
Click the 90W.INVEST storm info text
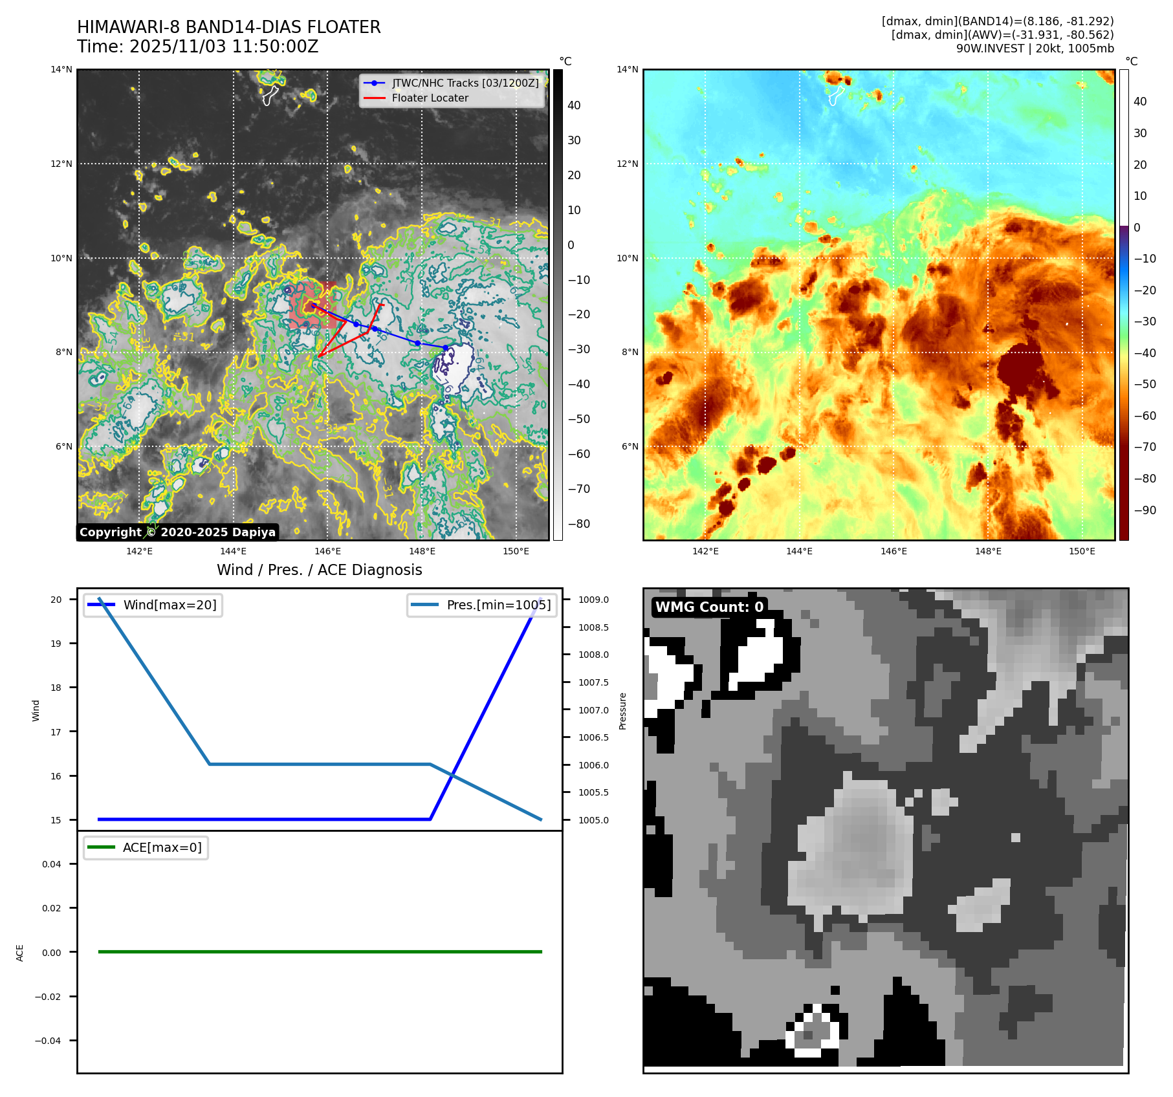pyautogui.click(x=1035, y=49)
